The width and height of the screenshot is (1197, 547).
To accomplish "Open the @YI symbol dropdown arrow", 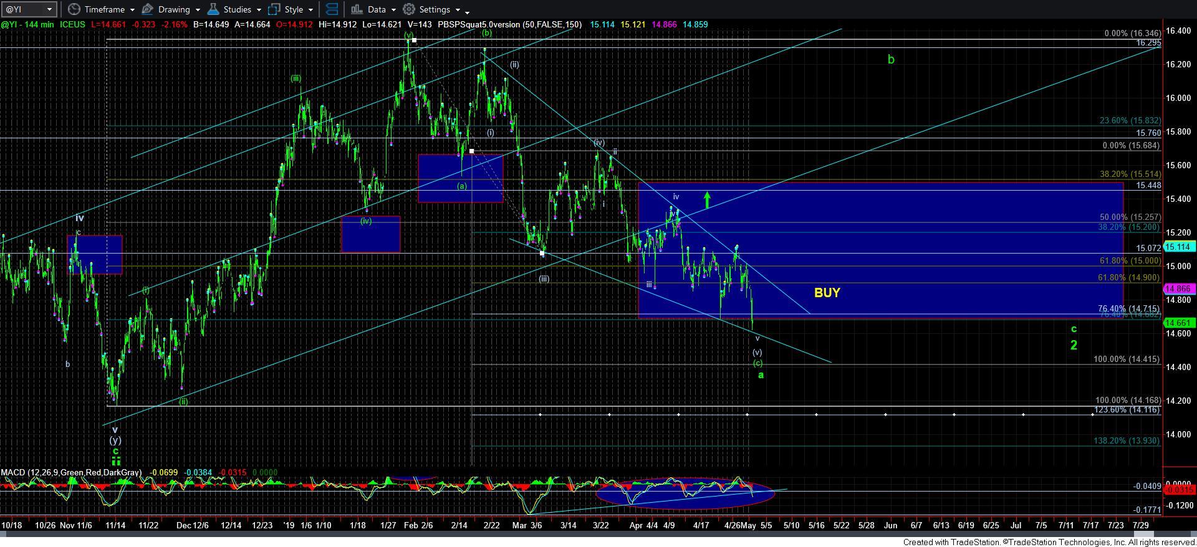I will tap(49, 9).
